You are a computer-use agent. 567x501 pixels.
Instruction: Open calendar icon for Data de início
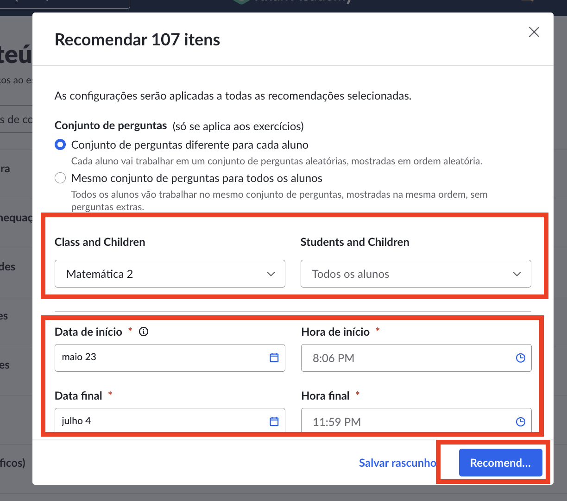coord(274,357)
